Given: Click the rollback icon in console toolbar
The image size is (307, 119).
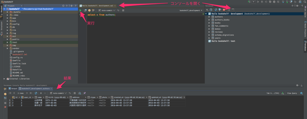Looking at the screenshot, I should pyautogui.click(x=118, y=10).
